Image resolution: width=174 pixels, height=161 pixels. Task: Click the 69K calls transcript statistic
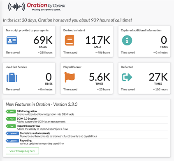click(43, 42)
